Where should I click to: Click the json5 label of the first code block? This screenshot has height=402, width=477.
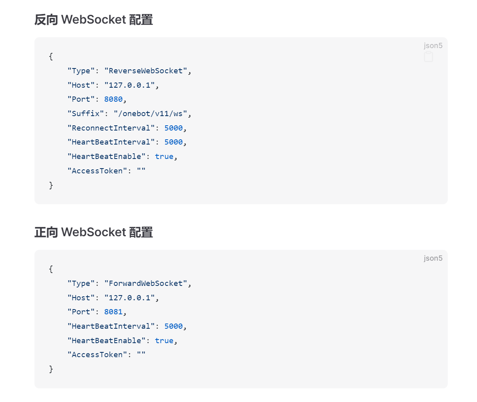pos(433,46)
